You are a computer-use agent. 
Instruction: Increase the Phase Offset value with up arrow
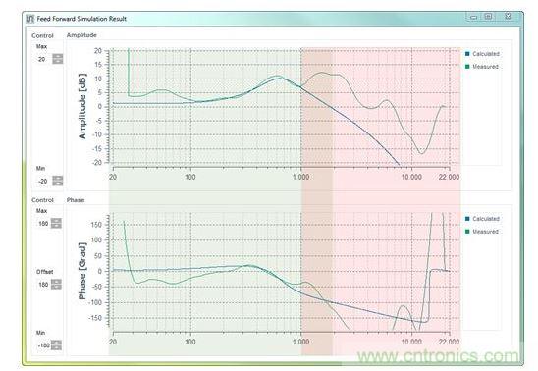[56, 282]
